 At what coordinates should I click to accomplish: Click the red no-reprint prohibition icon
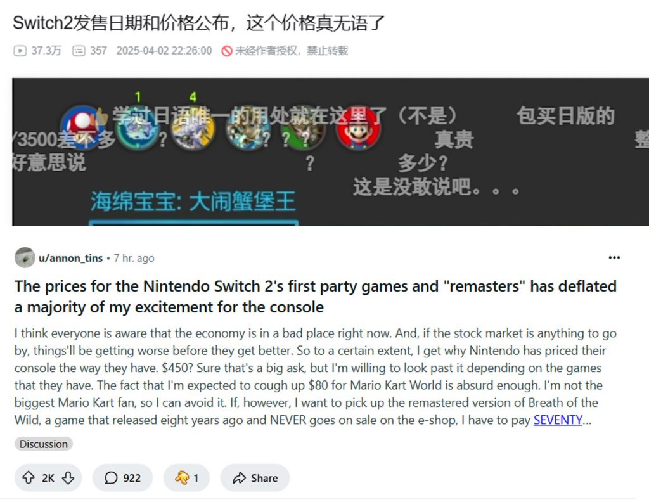(227, 51)
